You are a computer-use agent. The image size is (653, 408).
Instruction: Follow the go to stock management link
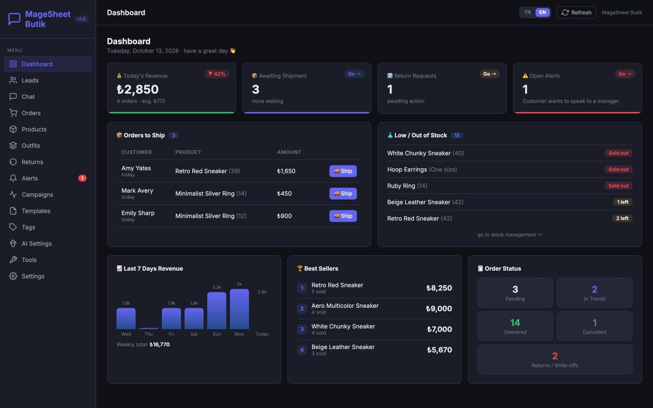510,235
